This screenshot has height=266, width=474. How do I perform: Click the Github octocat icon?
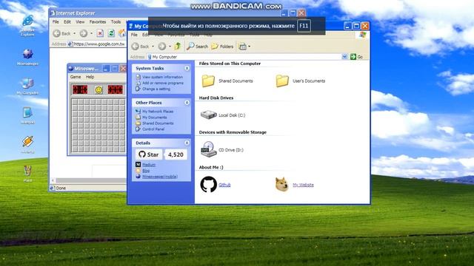pyautogui.click(x=209, y=184)
